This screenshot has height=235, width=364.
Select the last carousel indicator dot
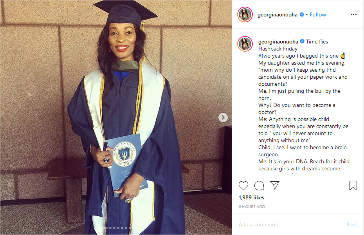130,228
